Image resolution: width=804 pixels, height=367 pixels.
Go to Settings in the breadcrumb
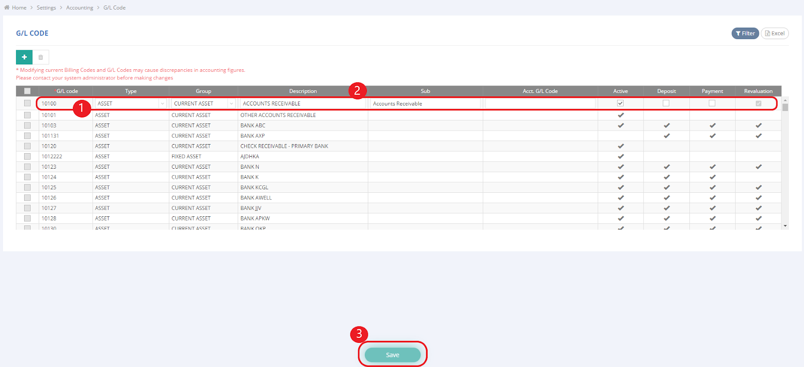[x=46, y=8]
